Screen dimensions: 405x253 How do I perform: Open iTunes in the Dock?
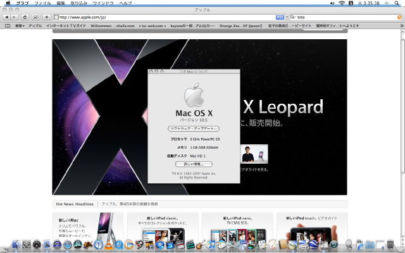211,244
